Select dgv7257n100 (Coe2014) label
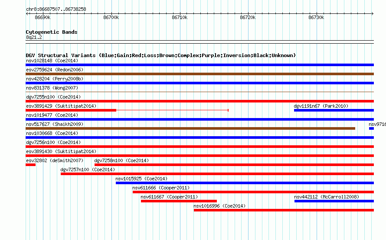This screenshot has width=386, height=240. click(88, 170)
